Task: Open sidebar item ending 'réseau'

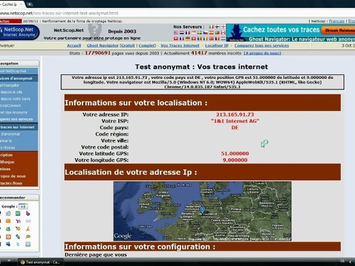Action: click(7, 147)
